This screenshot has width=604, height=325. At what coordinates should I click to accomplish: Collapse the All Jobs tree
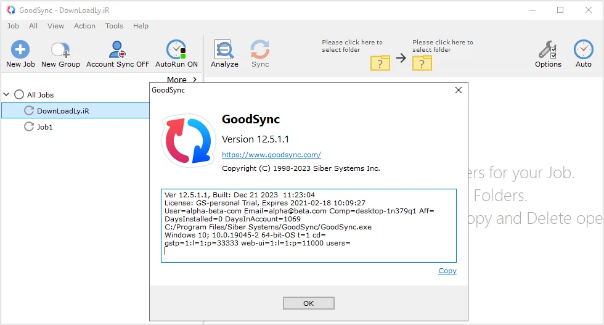[7, 94]
